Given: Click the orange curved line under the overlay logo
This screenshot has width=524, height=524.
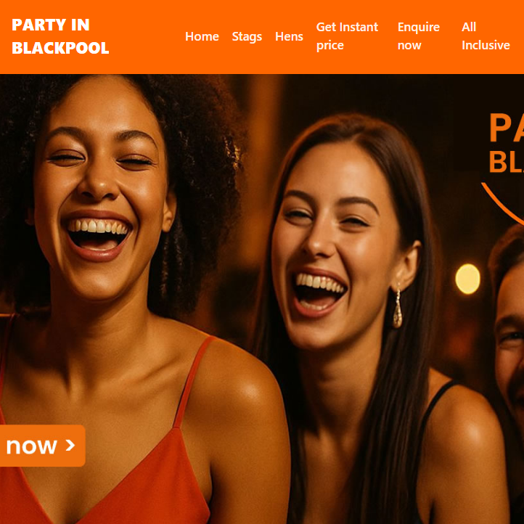Looking at the screenshot, I should pyautogui.click(x=502, y=204).
